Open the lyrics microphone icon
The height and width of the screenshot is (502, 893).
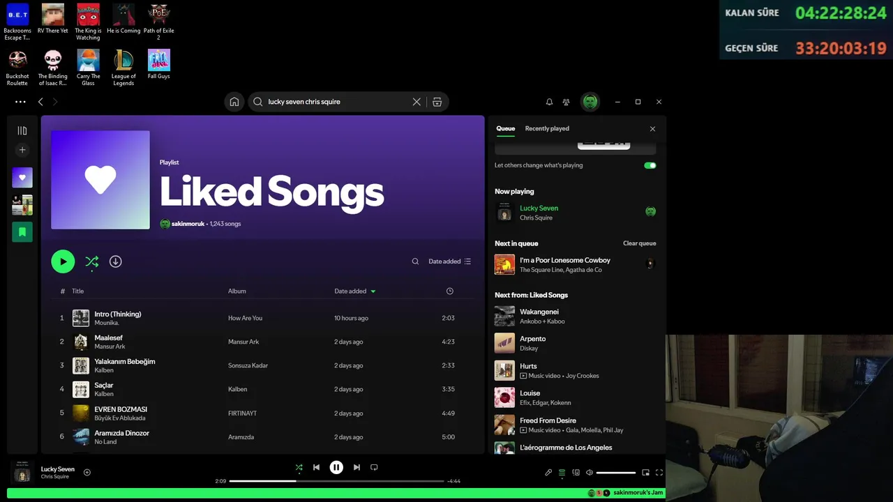pos(548,473)
